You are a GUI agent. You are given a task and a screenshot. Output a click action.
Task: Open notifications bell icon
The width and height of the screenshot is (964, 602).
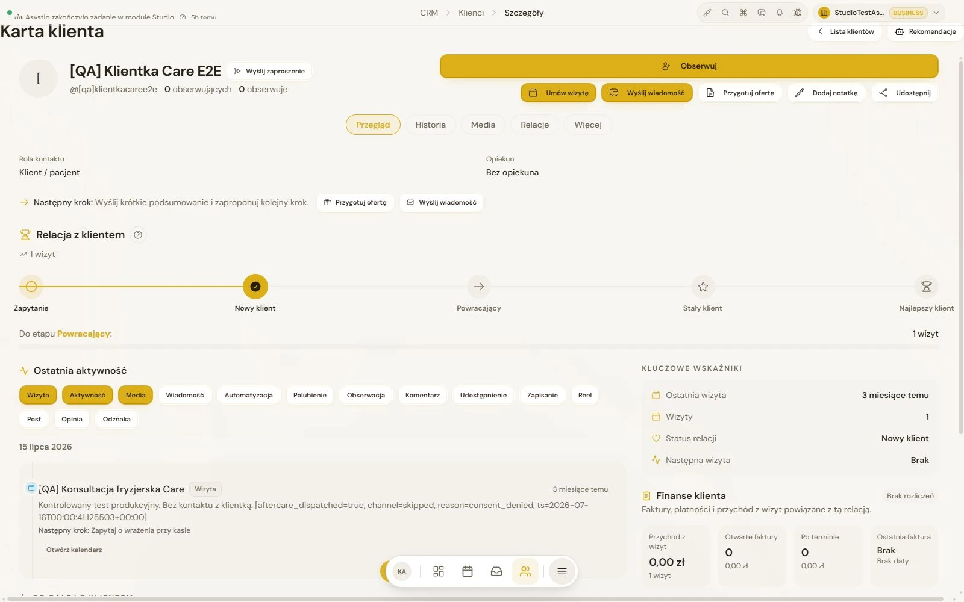point(780,13)
